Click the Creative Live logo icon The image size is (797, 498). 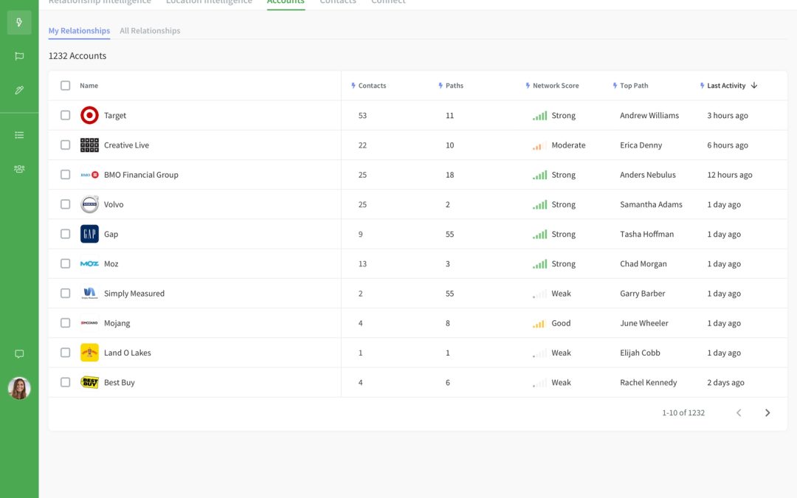[89, 145]
